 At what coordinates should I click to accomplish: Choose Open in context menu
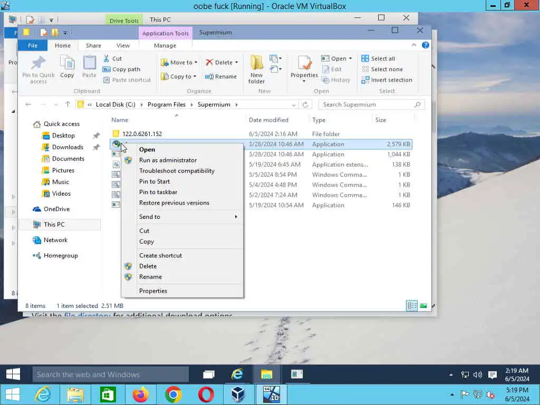click(x=147, y=149)
